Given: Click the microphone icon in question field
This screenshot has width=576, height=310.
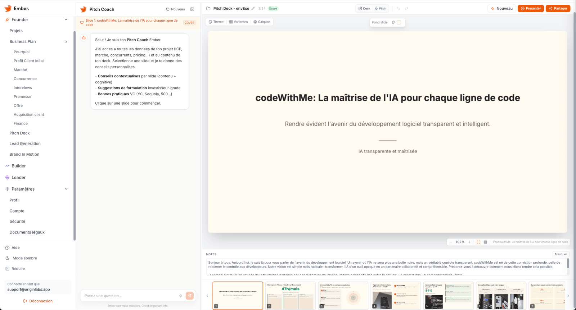Looking at the screenshot, I should pos(181,296).
